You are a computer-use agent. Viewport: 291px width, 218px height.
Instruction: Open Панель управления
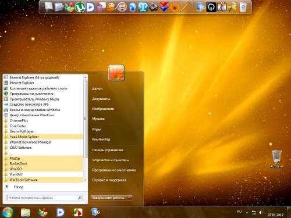[x=108, y=150]
